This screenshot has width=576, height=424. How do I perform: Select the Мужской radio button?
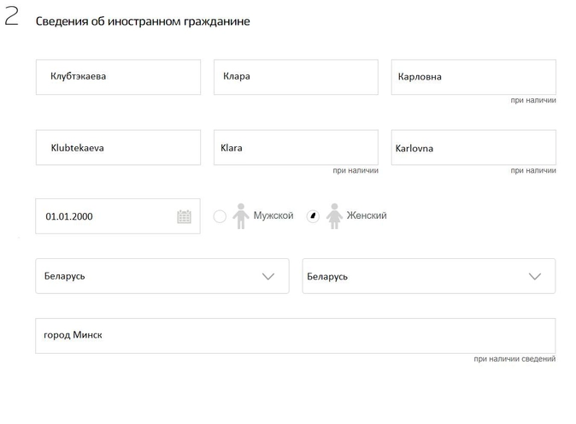220,216
